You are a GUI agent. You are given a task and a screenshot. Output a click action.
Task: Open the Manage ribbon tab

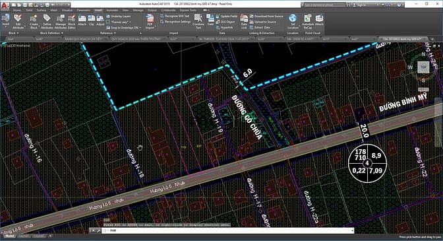coord(138,10)
